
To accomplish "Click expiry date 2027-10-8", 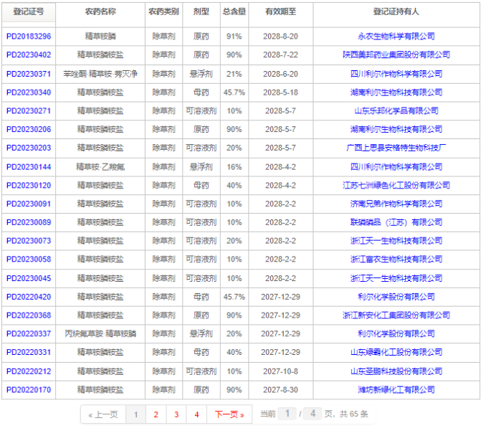I will [x=281, y=371].
